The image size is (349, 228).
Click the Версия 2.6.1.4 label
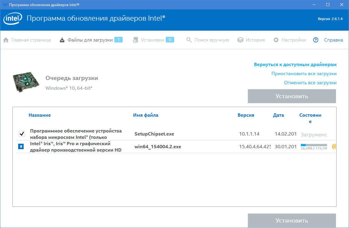[330, 19]
